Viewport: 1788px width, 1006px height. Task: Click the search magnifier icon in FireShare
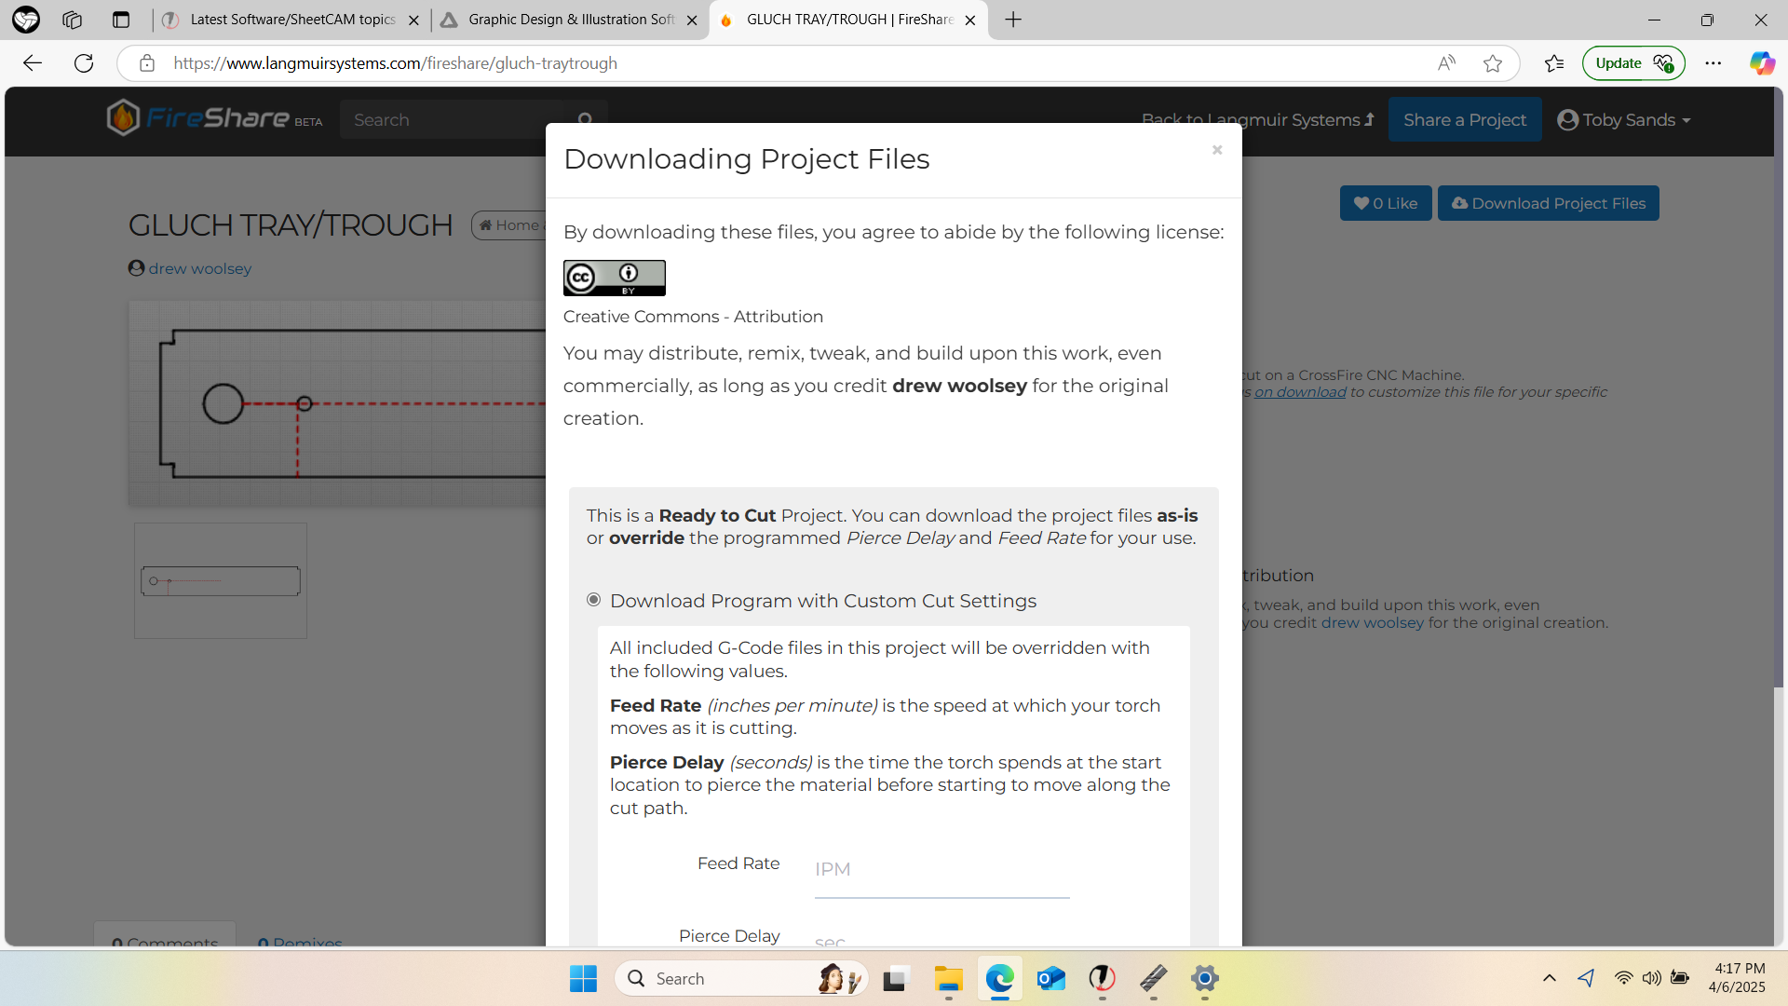pos(585,120)
